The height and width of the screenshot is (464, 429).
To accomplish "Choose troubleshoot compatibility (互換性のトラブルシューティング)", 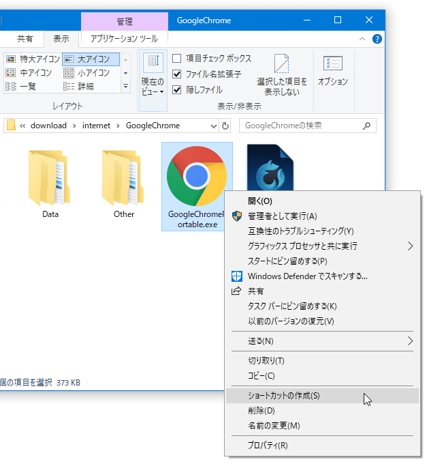I will pyautogui.click(x=322, y=231).
